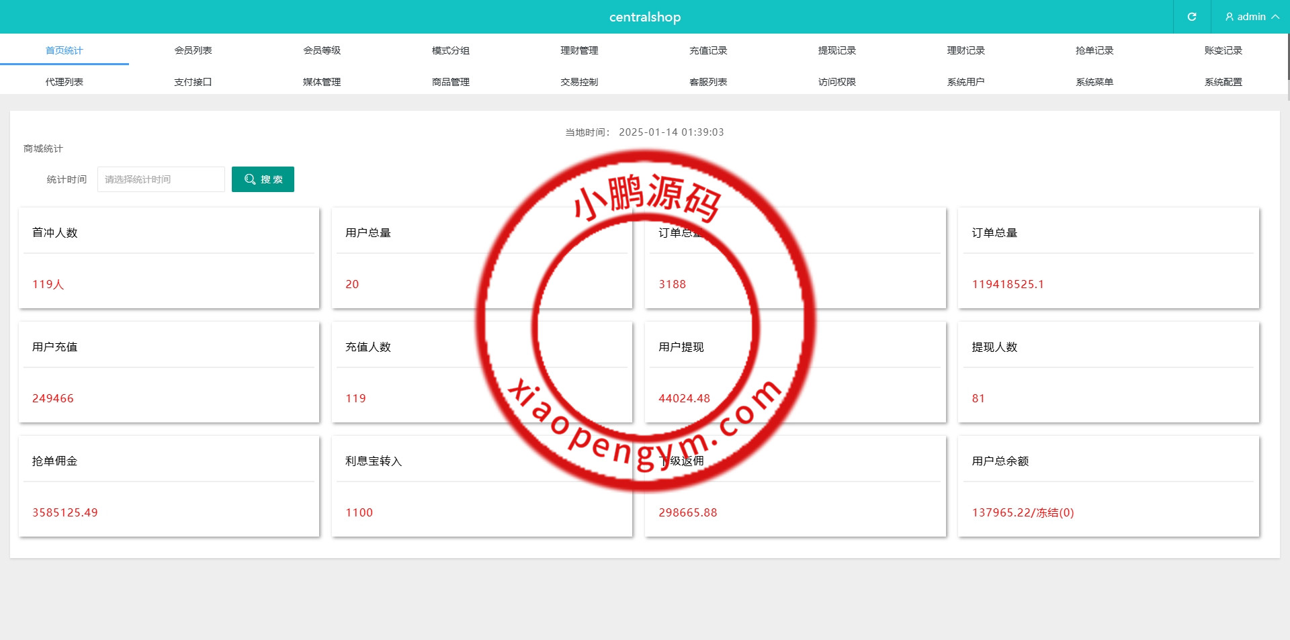The image size is (1290, 640).
Task: Open the 充值记录 tab
Action: pyautogui.click(x=708, y=50)
